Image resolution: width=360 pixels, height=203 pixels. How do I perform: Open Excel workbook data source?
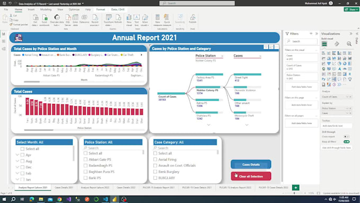click(44, 20)
